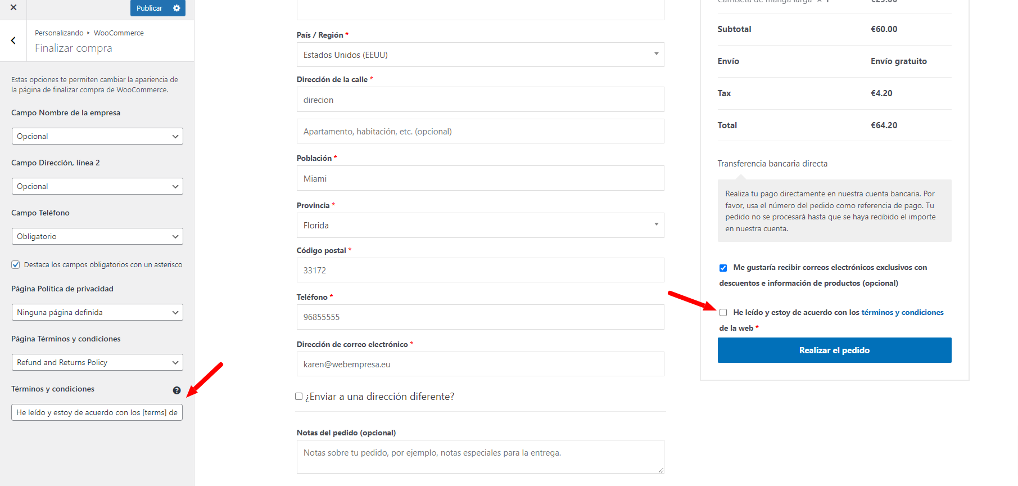
Task: Check ¿Enviar a una dirección diferente? box
Action: tap(299, 397)
